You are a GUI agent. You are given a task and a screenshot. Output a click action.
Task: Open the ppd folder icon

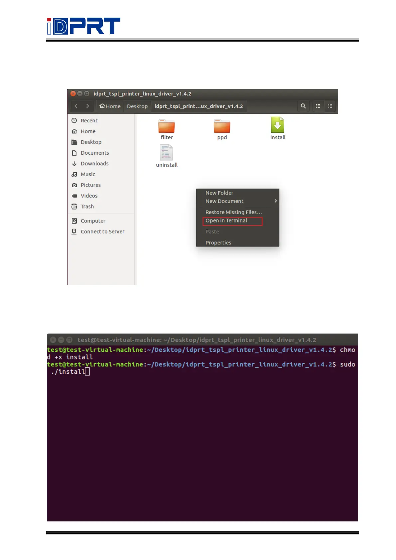point(222,126)
